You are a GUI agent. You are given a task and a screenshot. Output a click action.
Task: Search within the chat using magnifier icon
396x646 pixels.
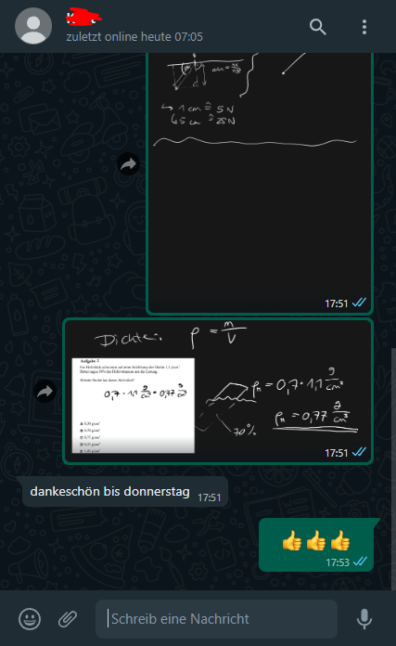click(317, 27)
